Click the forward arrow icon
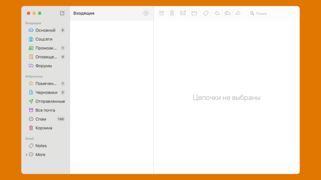Viewport: 321px width, 180px height. coord(238,13)
